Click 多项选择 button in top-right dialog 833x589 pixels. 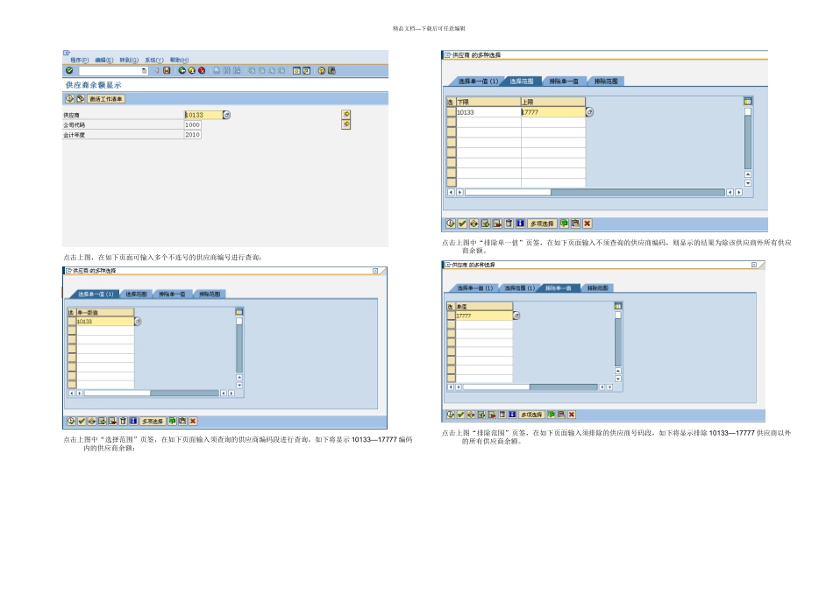pyautogui.click(x=542, y=224)
